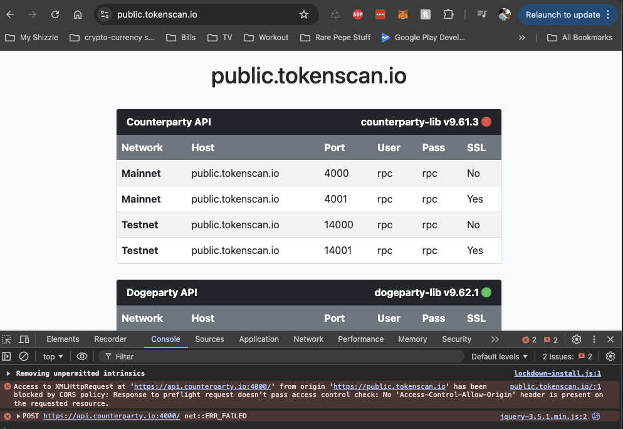The width and height of the screenshot is (623, 429).
Task: Select the Console tab
Action: pos(165,339)
